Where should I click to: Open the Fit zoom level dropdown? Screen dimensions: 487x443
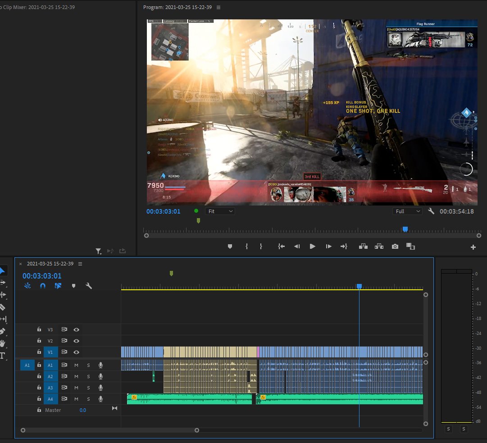pos(220,211)
